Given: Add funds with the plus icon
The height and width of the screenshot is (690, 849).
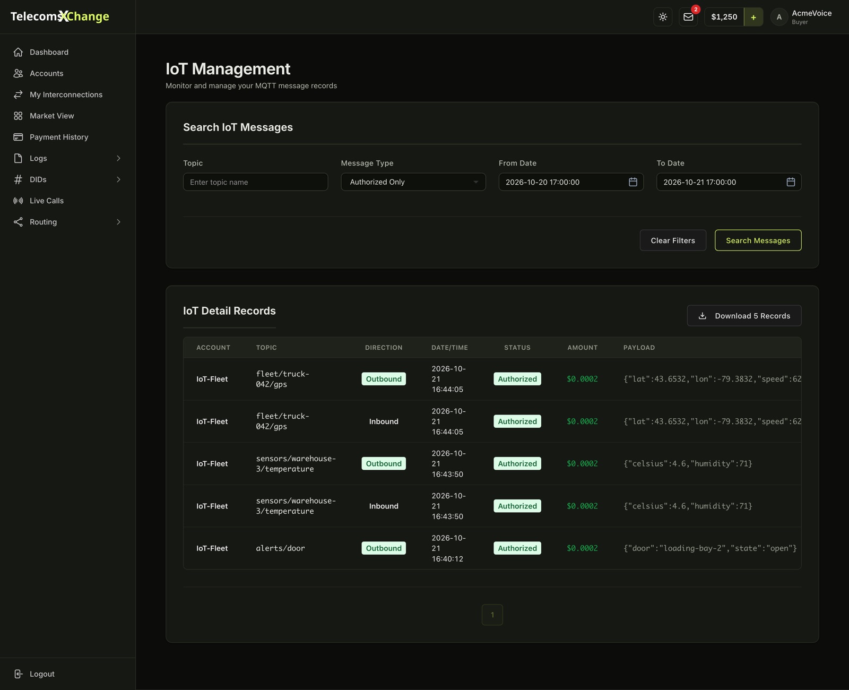Looking at the screenshot, I should (753, 17).
